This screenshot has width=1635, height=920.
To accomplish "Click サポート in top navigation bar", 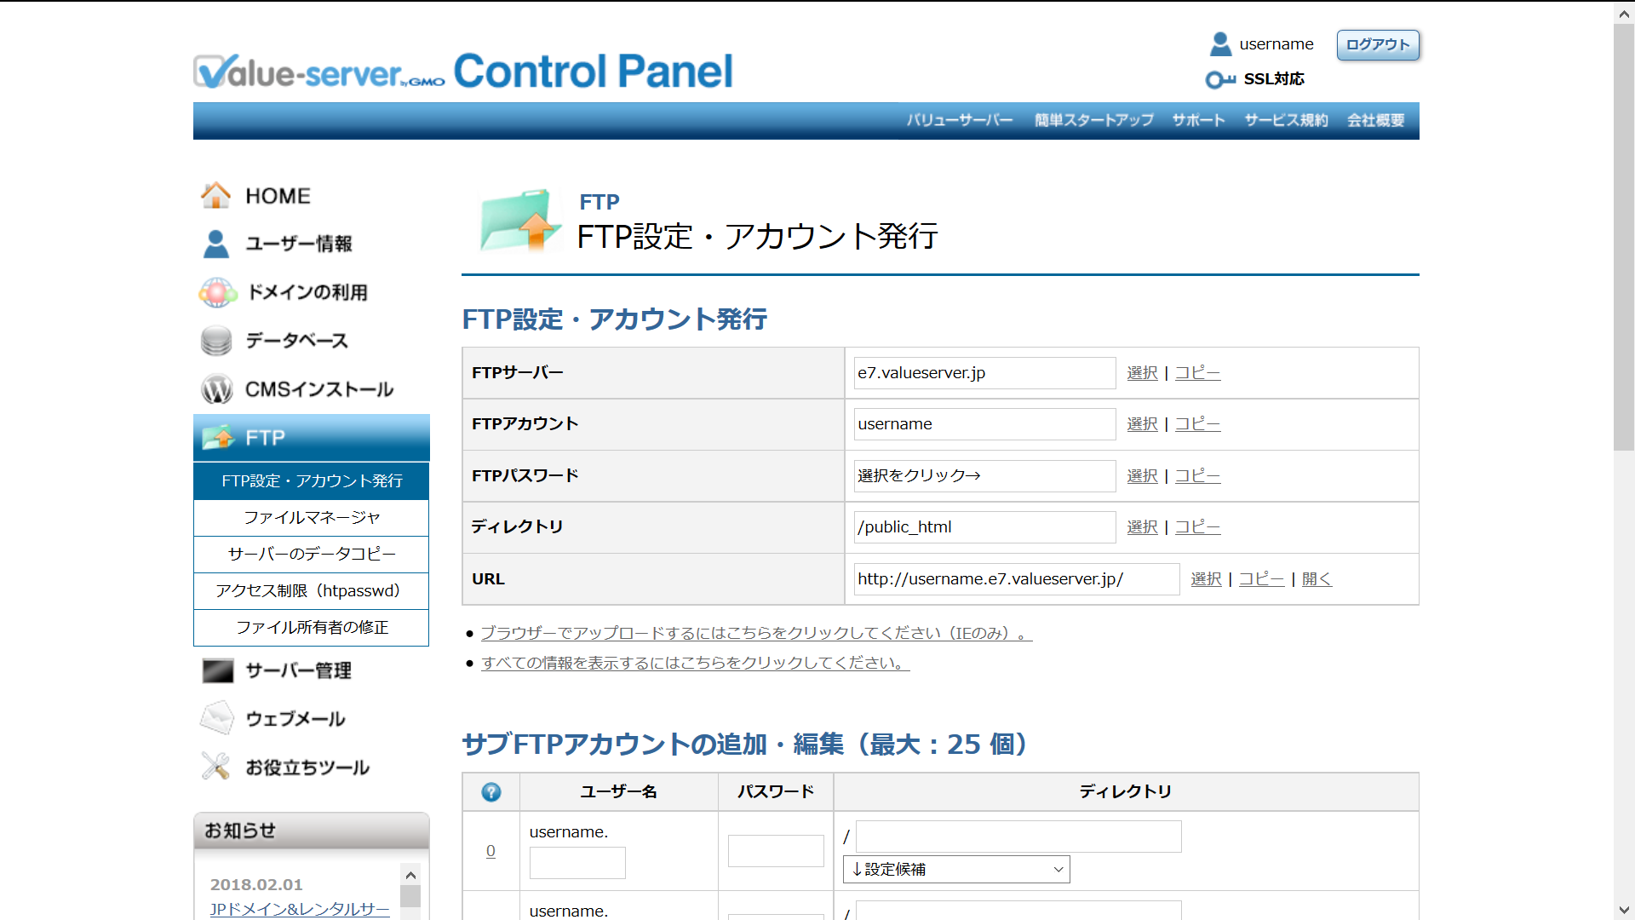I will click(x=1198, y=120).
